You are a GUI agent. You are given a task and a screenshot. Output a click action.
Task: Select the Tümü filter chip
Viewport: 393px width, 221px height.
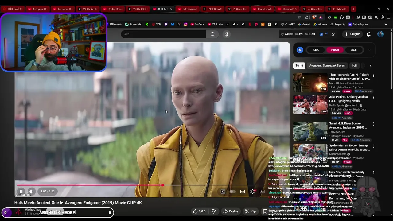[x=299, y=65]
